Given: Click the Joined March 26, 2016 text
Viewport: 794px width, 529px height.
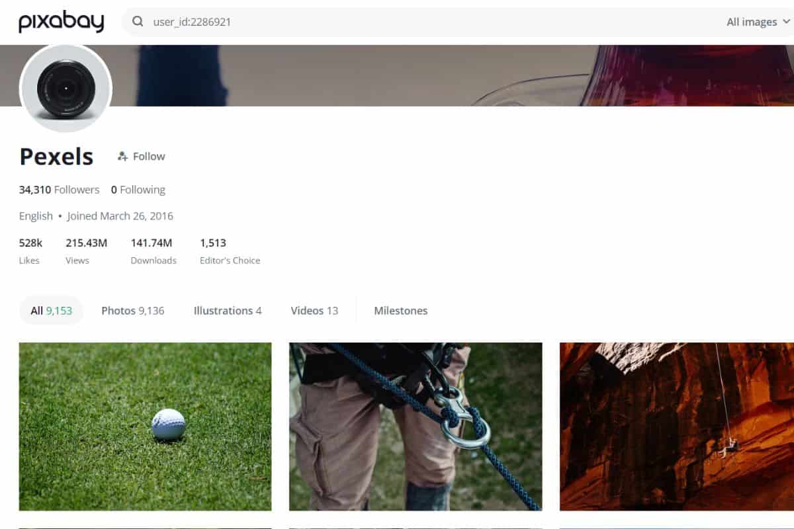Looking at the screenshot, I should (x=120, y=216).
